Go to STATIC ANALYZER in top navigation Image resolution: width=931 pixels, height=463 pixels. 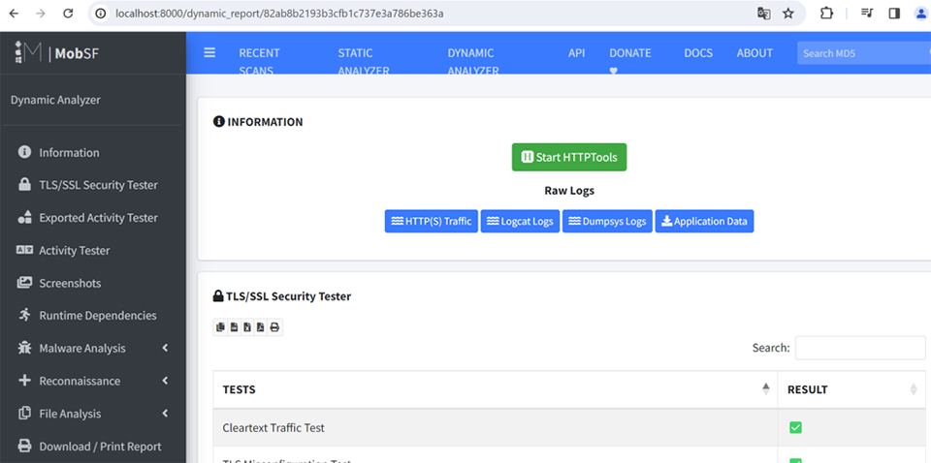364,61
